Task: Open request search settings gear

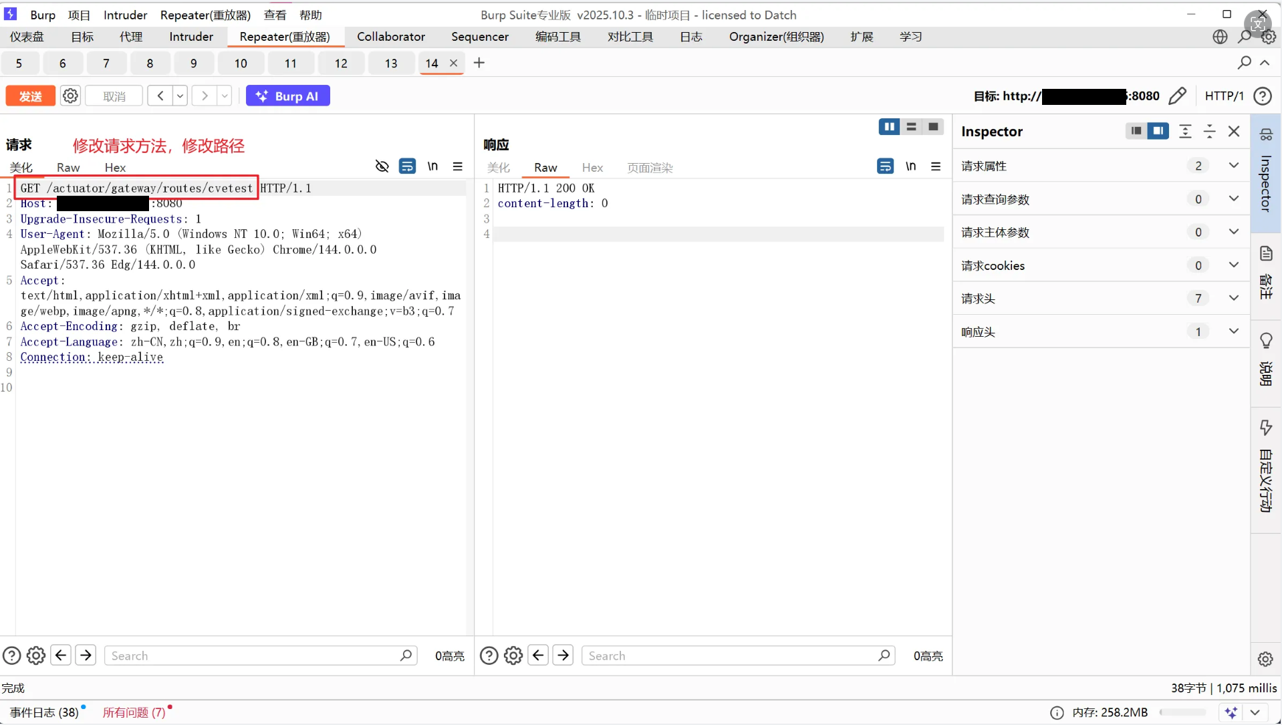Action: coord(36,656)
